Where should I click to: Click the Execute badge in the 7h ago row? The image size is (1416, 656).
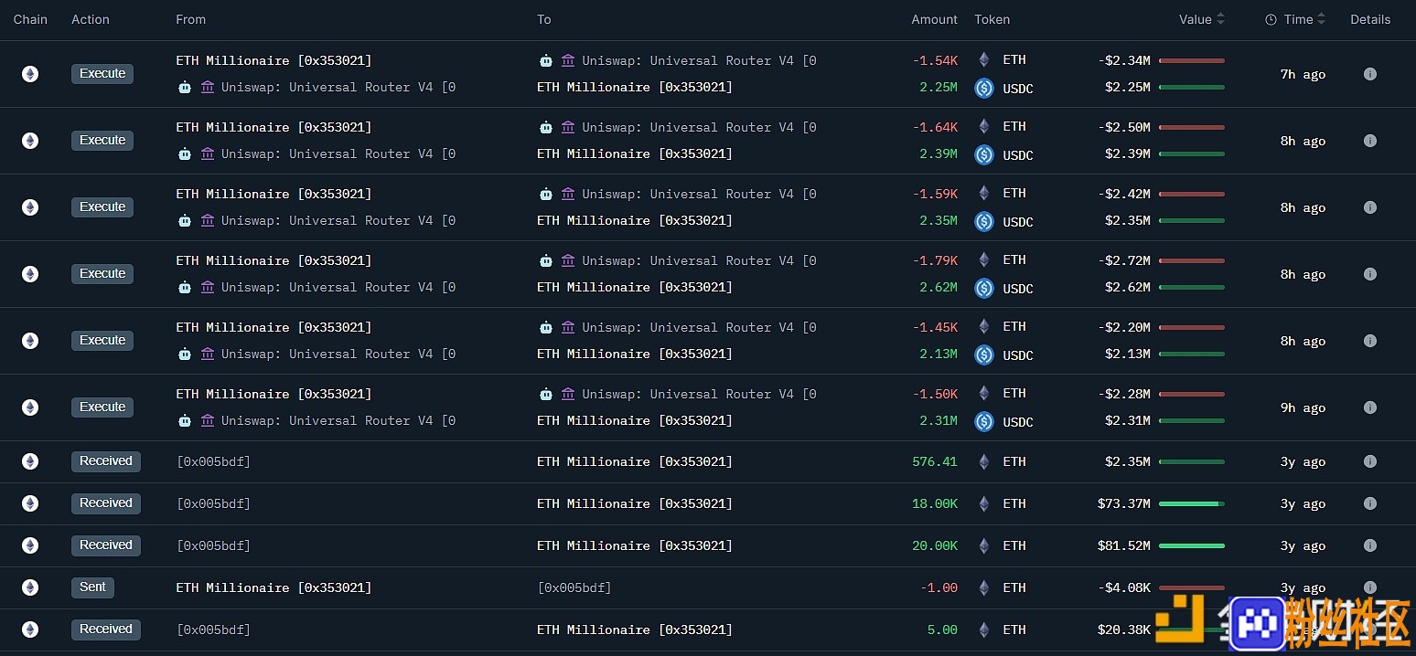point(102,74)
